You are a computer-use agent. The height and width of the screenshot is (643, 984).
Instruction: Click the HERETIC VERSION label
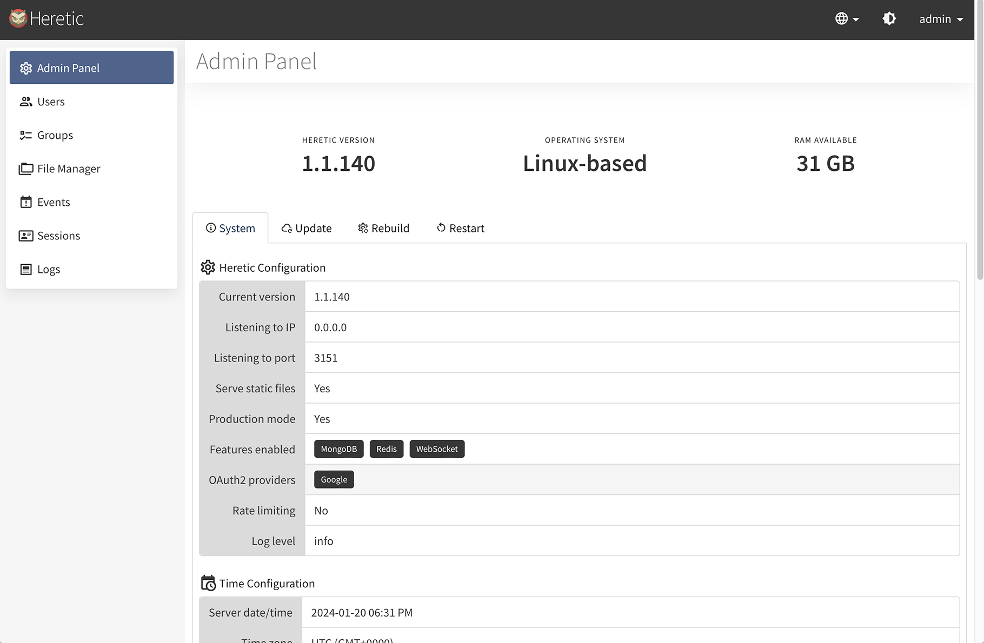[338, 140]
